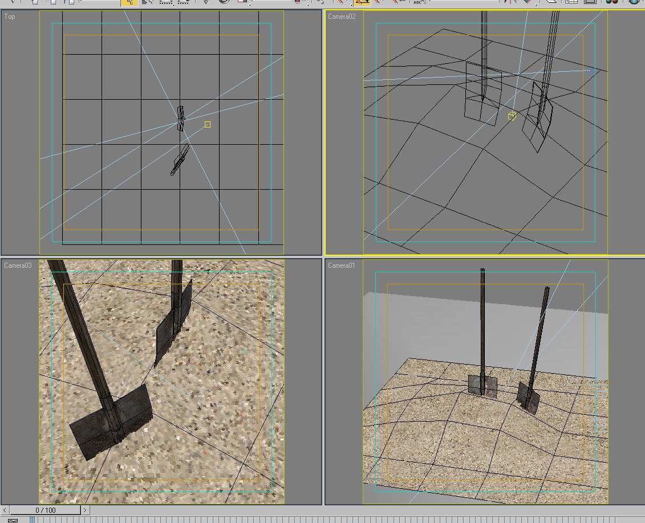Screen dimensions: 645x523
Task: Click the frame 0 marker on track bar
Action: [32, 520]
